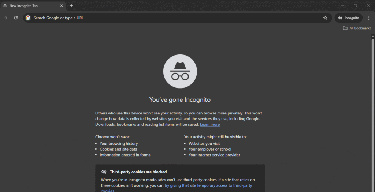Click 'Your internet service provider' list item

[x=214, y=155]
